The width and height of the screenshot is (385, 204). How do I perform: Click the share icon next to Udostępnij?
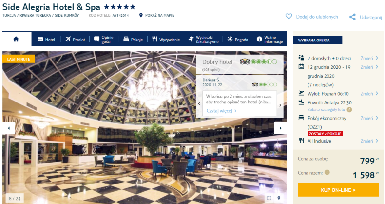[352, 17]
